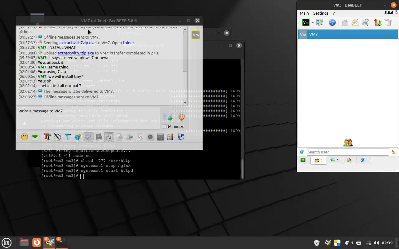
Task: Click the shield icon in system tray
Action: (x=317, y=243)
